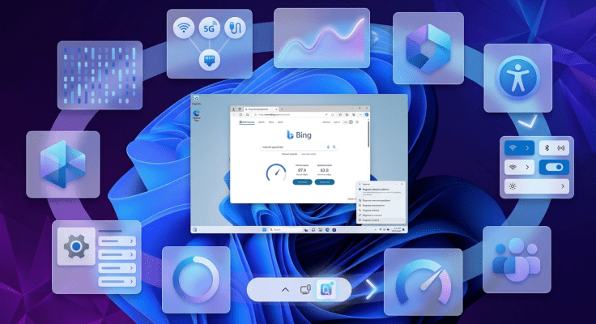596x324 pixels.
Task: Click the Windows Start button on taskbar
Action: tap(264, 230)
